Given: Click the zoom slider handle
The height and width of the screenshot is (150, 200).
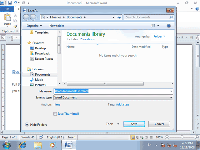Looking at the screenshot, I should click(x=182, y=137).
